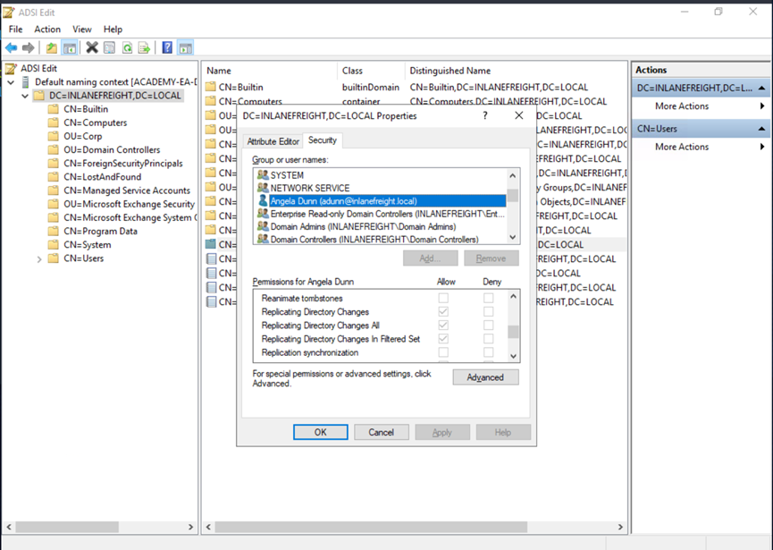Toggle Show/Hide Action Pane toolbar icon
The image size is (773, 550).
pos(185,48)
